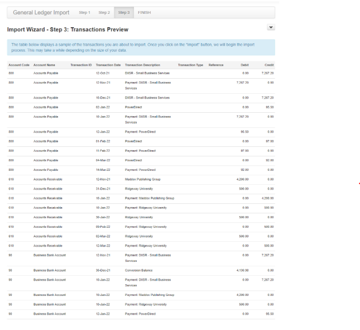Click the Transaction ID column header
360x330 pixels.
(81, 65)
